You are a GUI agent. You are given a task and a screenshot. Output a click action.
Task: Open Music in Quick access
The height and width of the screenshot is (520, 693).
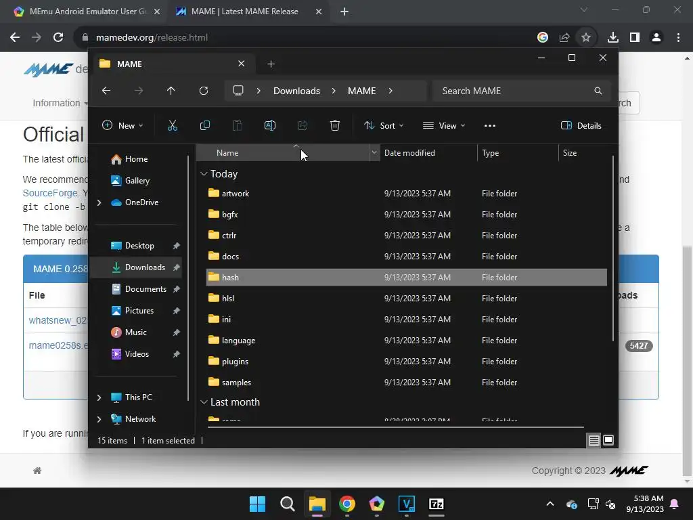[x=135, y=332]
